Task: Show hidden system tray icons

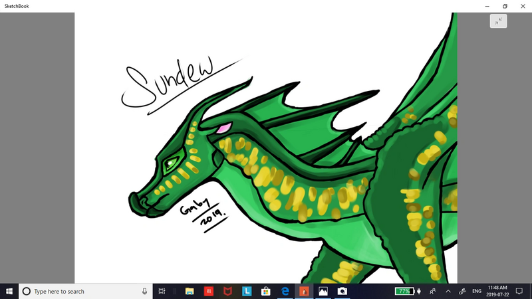Action: [448, 291]
